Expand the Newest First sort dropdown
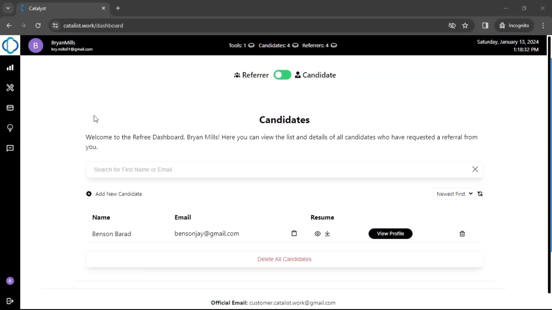Viewport: 552px width, 310px height. (x=454, y=193)
